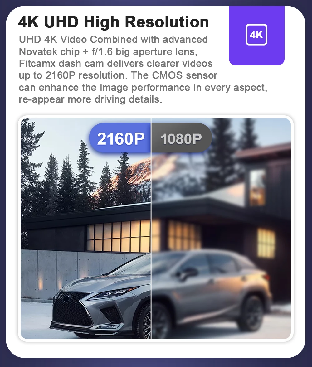
Task: Select the 2160P label pill
Action: pyautogui.click(x=120, y=138)
